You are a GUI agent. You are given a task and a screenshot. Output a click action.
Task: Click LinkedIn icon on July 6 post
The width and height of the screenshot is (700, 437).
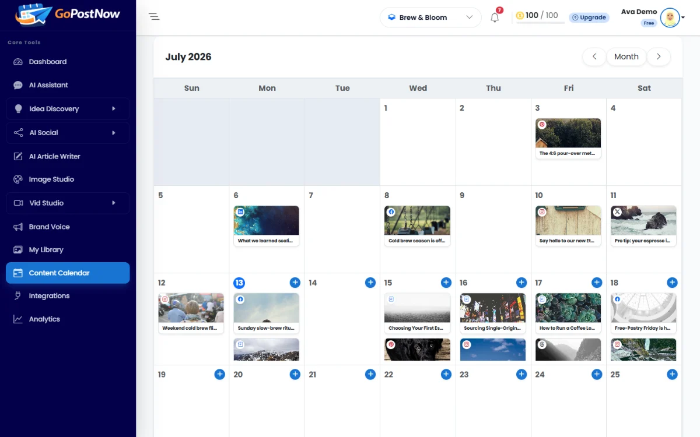pyautogui.click(x=240, y=212)
